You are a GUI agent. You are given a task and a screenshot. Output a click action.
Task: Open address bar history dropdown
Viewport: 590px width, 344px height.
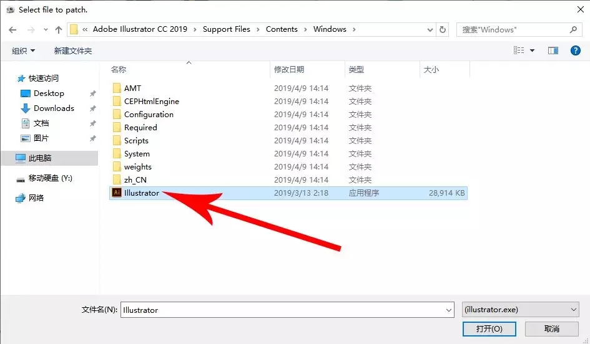pyautogui.click(x=430, y=30)
